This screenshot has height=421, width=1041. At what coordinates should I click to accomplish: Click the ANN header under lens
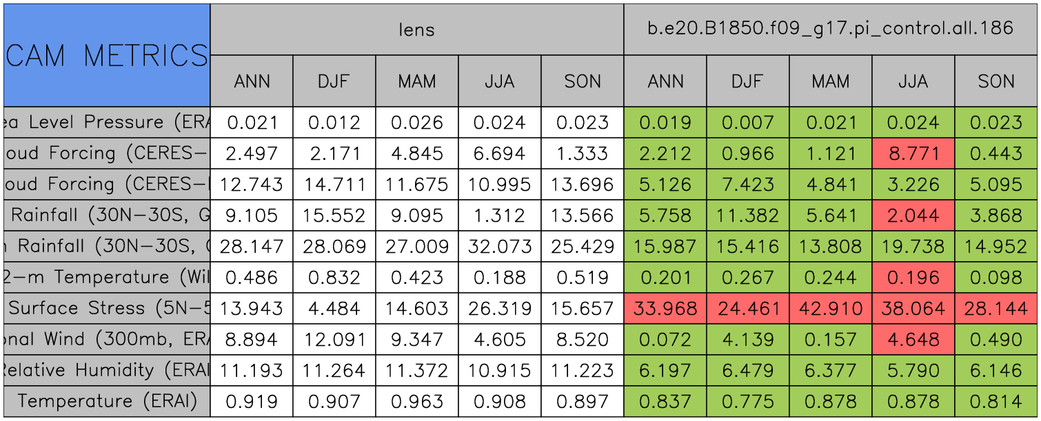[x=252, y=81]
